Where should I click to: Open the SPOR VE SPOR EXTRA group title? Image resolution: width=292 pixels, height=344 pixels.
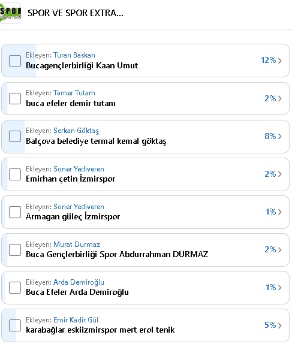76,13
